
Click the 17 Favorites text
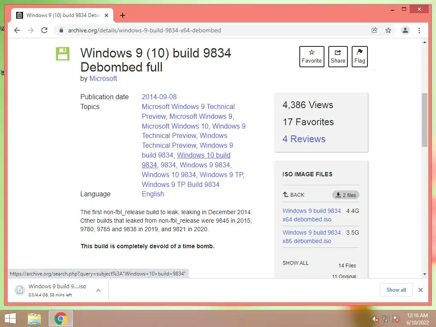click(308, 122)
